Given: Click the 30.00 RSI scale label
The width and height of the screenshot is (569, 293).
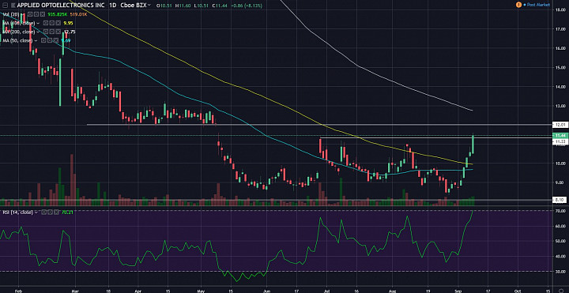Looking at the screenshot, I should tap(560, 272).
